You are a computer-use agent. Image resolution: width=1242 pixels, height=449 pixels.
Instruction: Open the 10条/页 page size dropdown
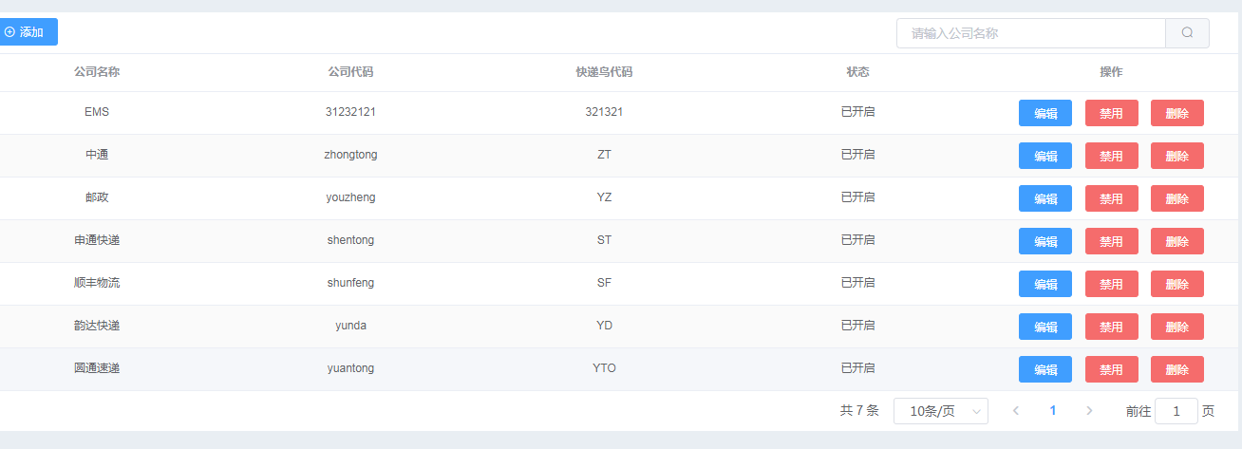click(x=941, y=411)
